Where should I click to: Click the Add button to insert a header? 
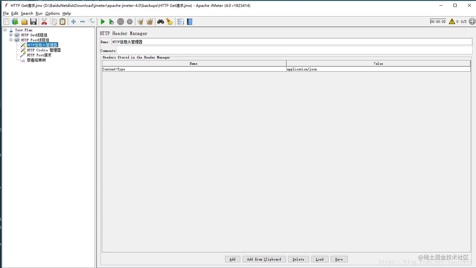pyautogui.click(x=232, y=259)
